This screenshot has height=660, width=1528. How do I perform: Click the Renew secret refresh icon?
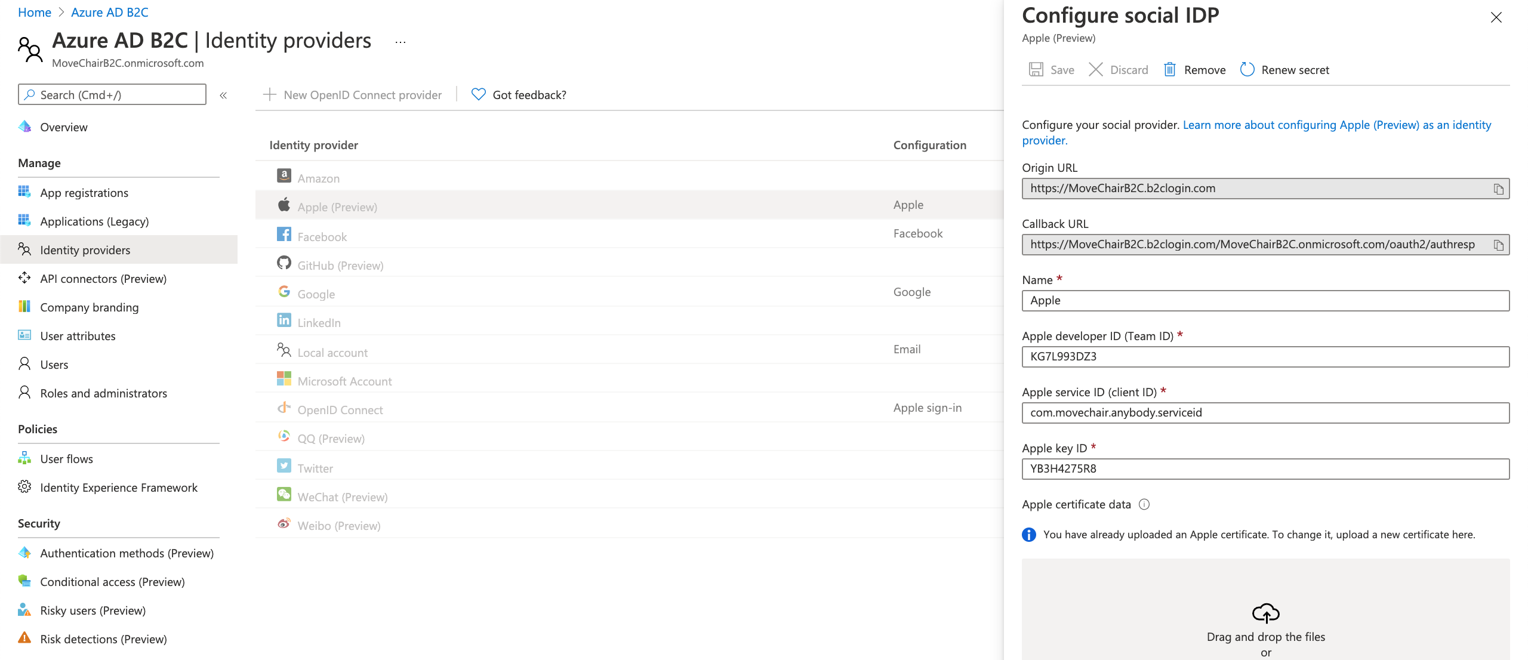click(x=1247, y=70)
